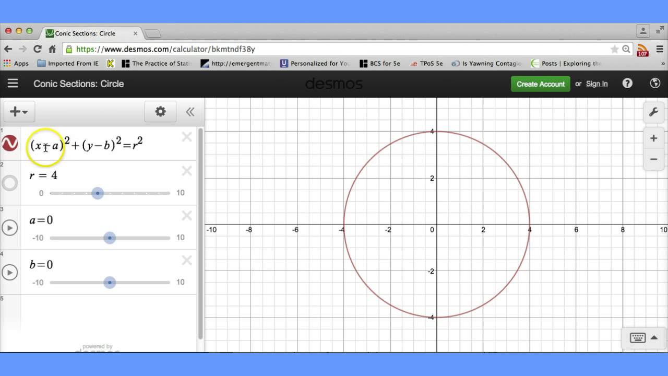
Task: Close the Conic Sections: Circle tab
Action: pyautogui.click(x=136, y=33)
